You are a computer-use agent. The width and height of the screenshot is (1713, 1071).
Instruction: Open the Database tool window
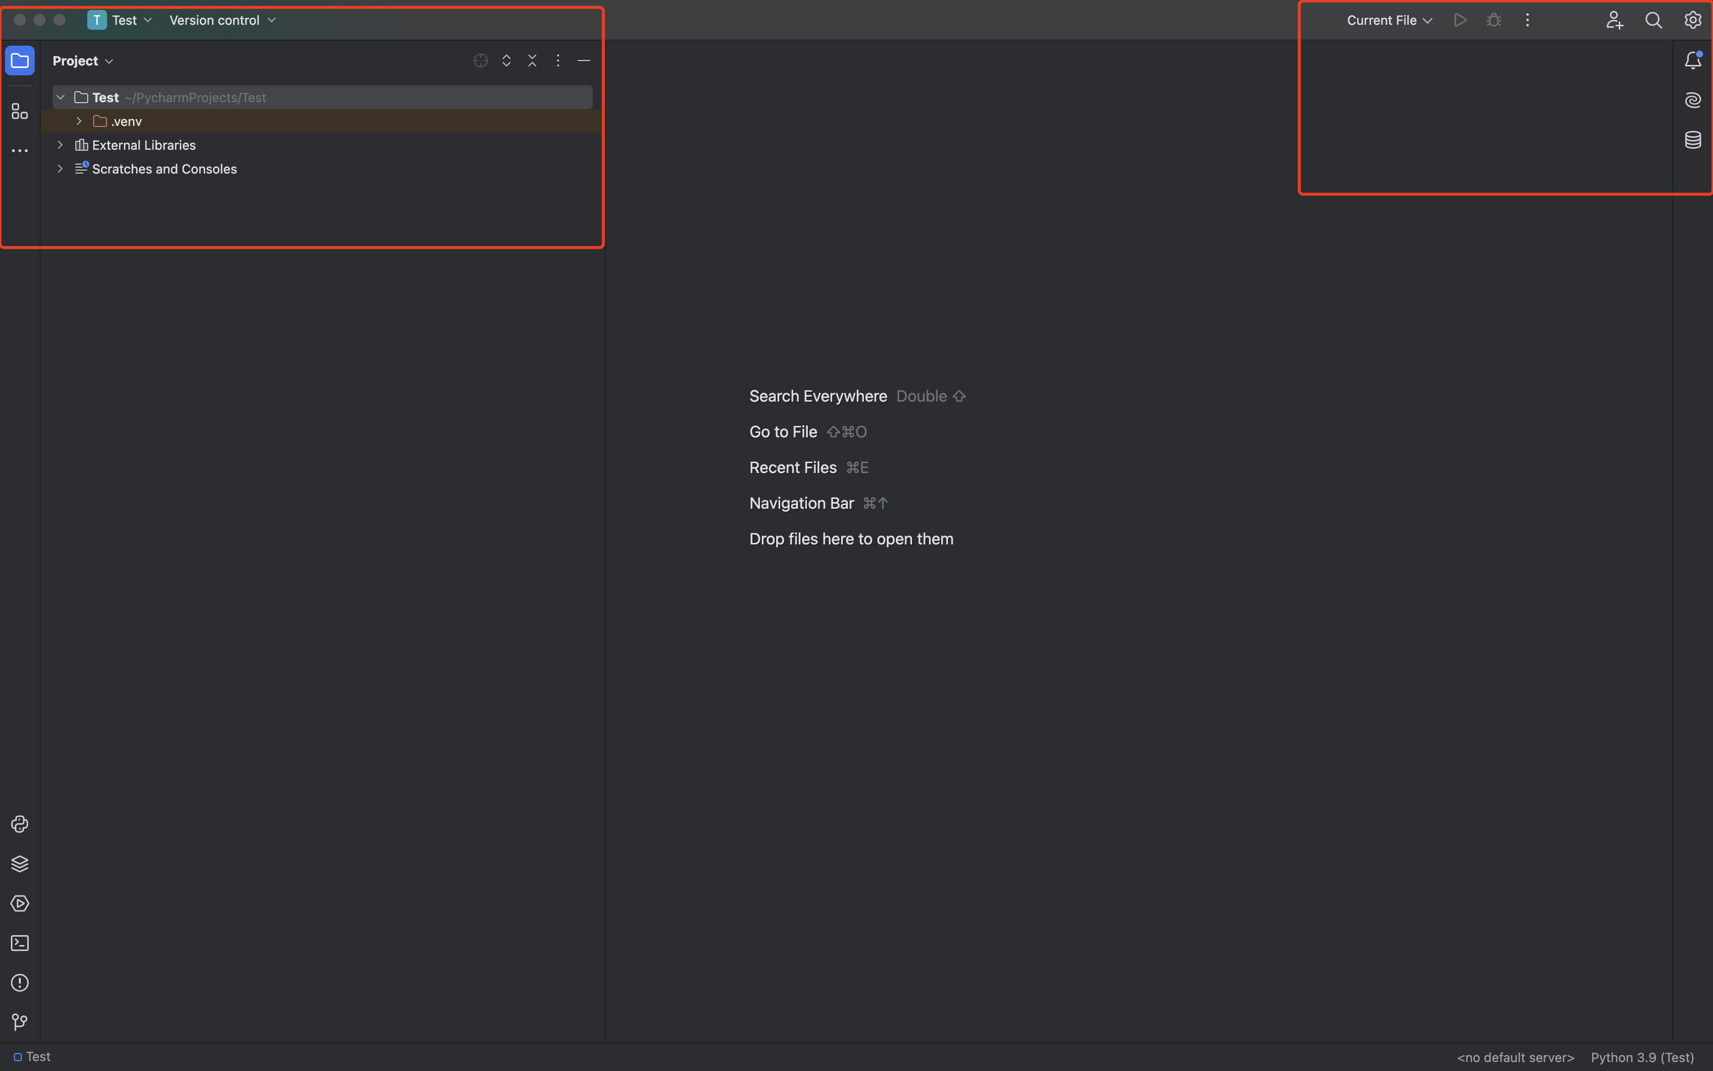pyautogui.click(x=1693, y=139)
